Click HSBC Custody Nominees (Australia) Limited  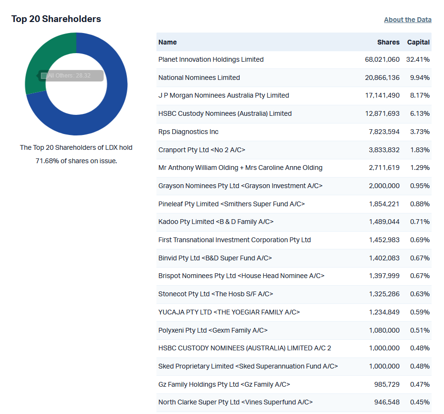pos(225,113)
